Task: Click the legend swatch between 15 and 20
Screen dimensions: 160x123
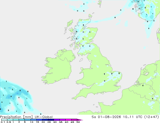Action: (x=39, y=120)
